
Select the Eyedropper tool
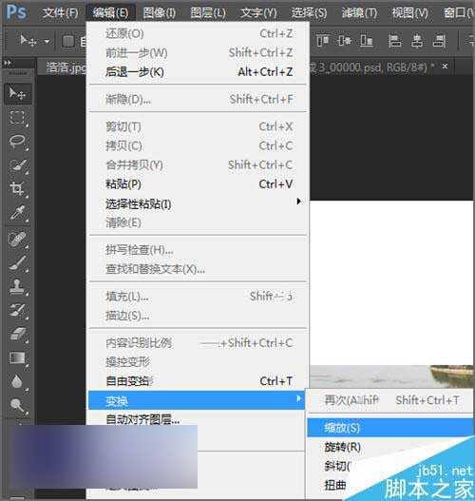click(17, 213)
